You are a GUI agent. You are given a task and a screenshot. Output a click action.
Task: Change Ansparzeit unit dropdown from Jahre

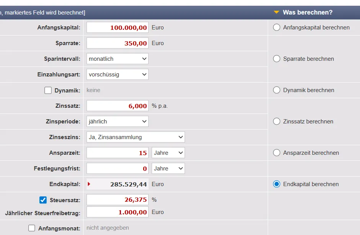(168, 153)
